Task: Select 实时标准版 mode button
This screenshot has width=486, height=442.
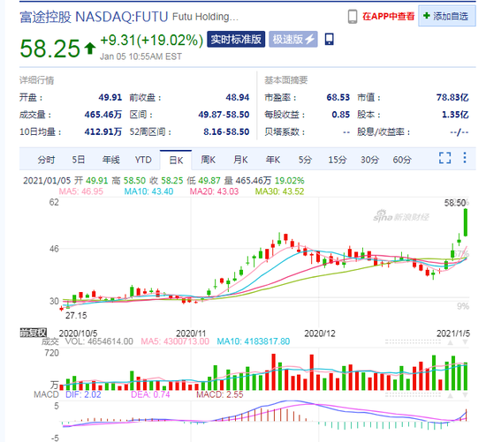Action: (236, 40)
